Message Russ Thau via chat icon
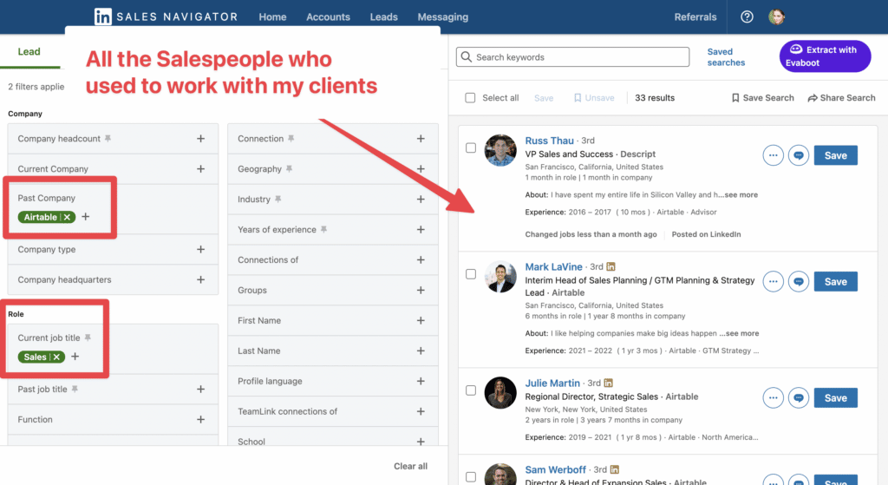The width and height of the screenshot is (888, 485). coord(799,155)
